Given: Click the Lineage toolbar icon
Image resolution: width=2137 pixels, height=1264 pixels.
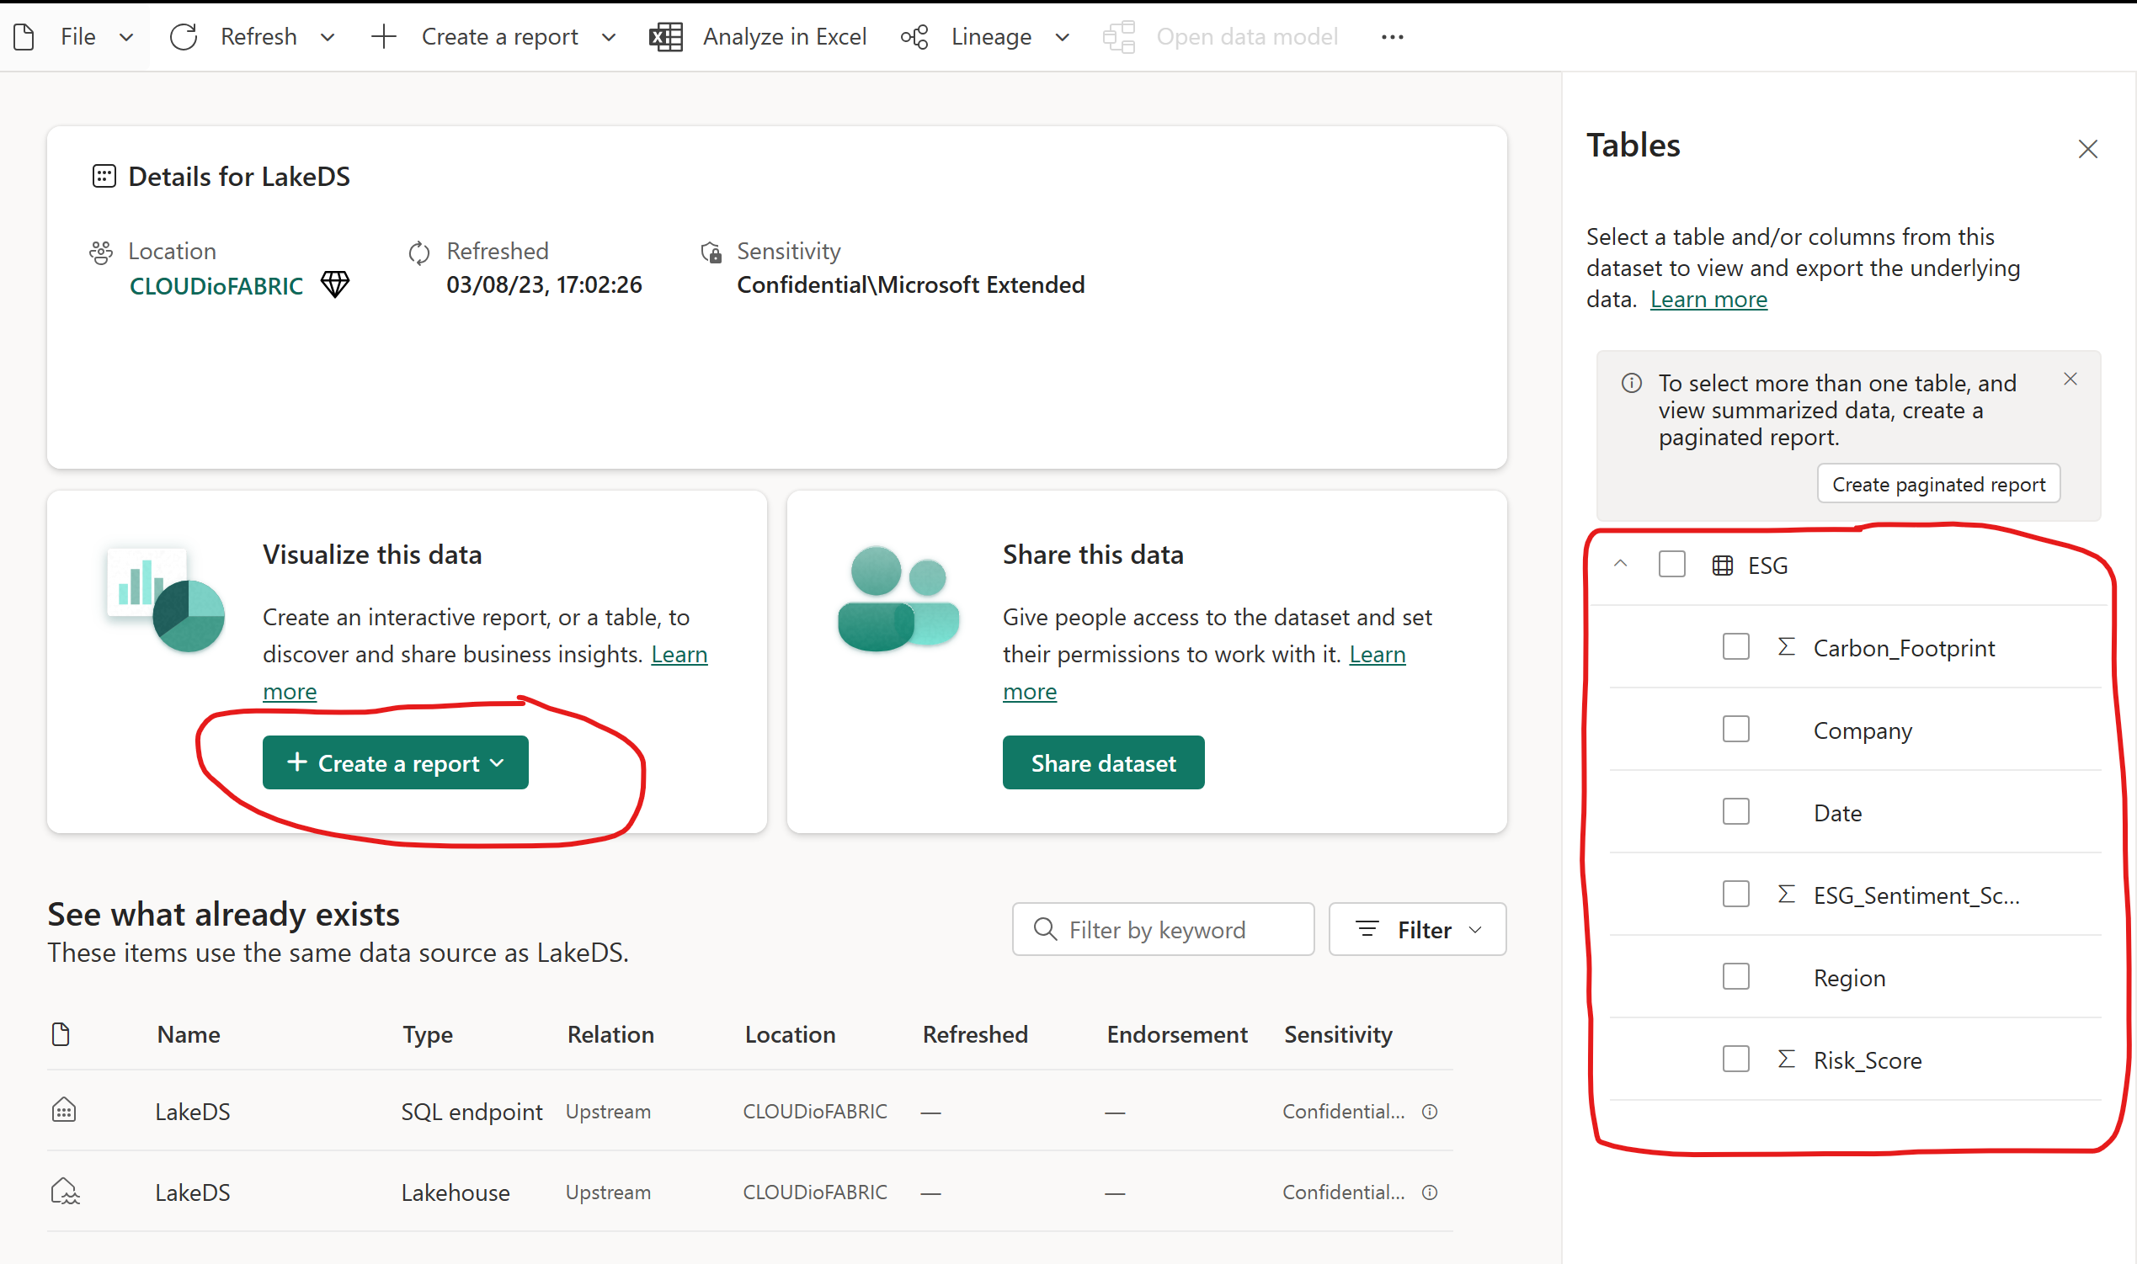Looking at the screenshot, I should tap(914, 37).
